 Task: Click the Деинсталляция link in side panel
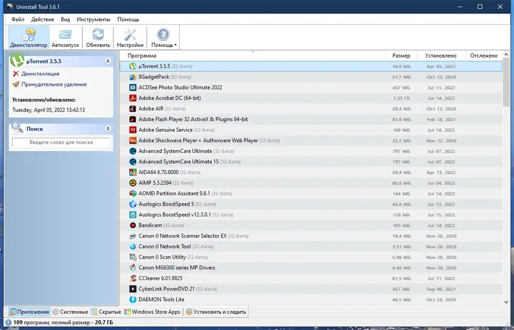pyautogui.click(x=40, y=74)
